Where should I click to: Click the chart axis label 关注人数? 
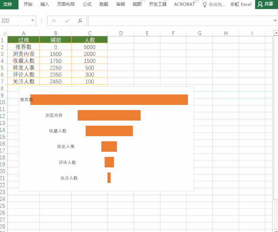pos(69,178)
